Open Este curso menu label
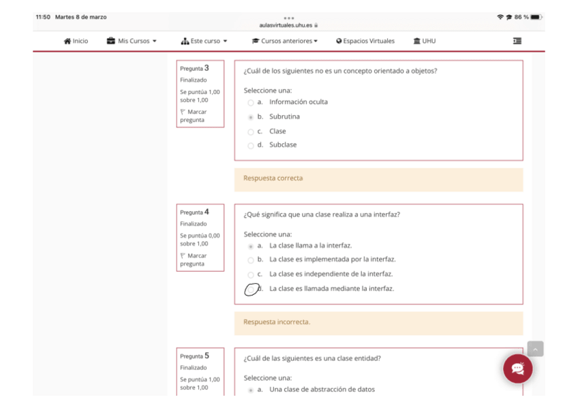Screen dimensions: 578x408 pyautogui.click(x=205, y=41)
